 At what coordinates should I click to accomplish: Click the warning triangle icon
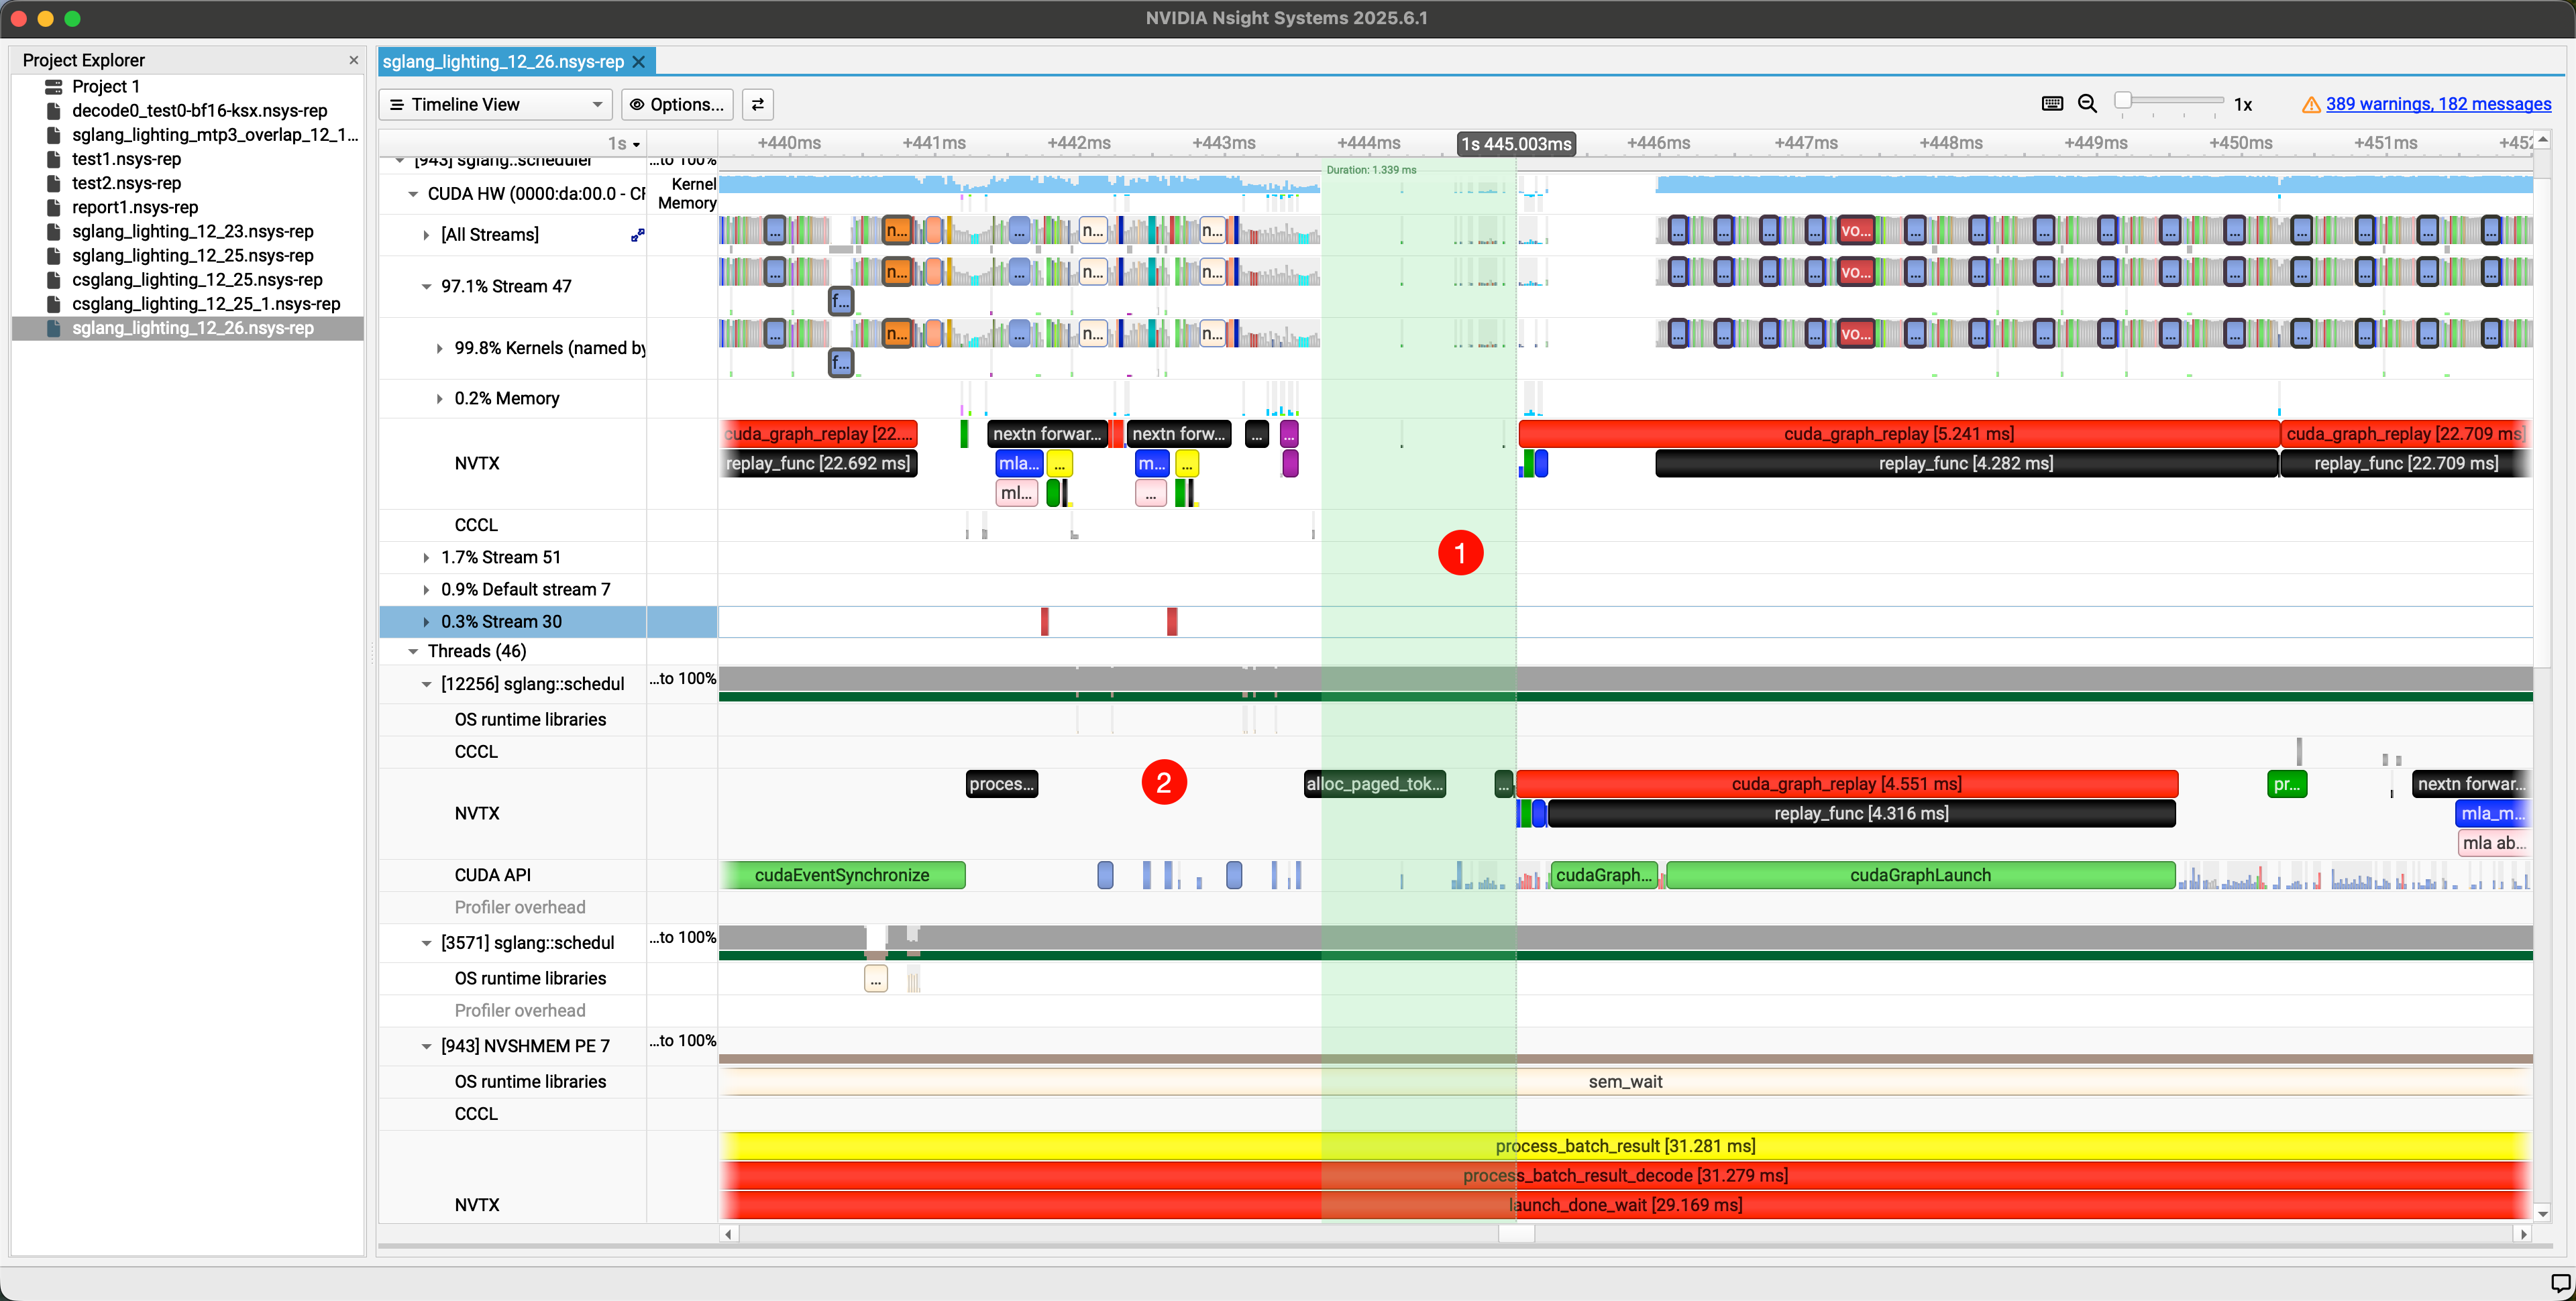2311,105
